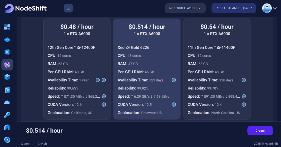
Task: Click Geolocation North Carolina, US
Action: coord(213,113)
